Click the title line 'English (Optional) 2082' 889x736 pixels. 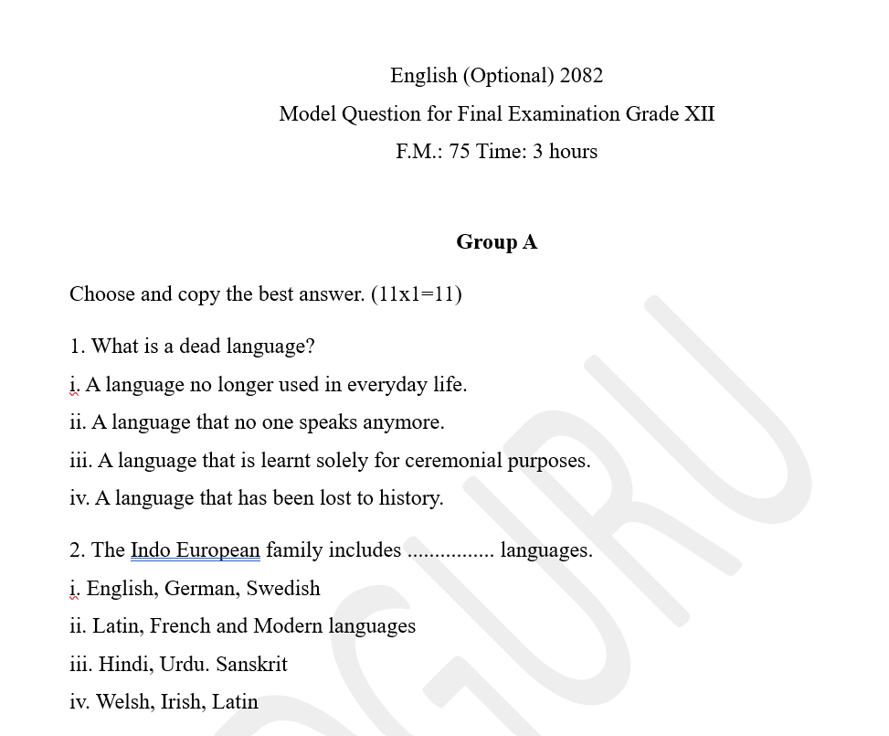496,76
